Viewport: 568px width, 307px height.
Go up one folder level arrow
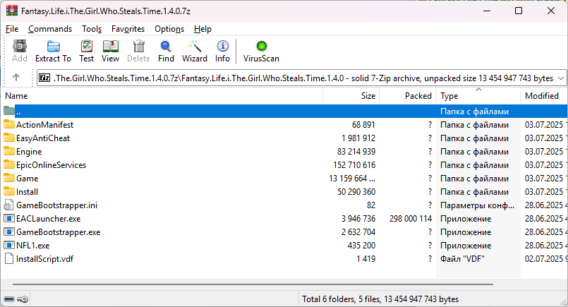16,78
